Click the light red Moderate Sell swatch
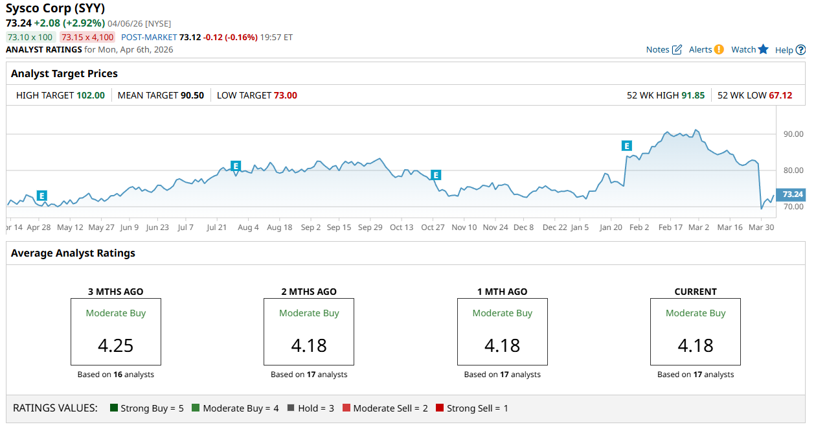The width and height of the screenshot is (816, 429). [x=346, y=408]
